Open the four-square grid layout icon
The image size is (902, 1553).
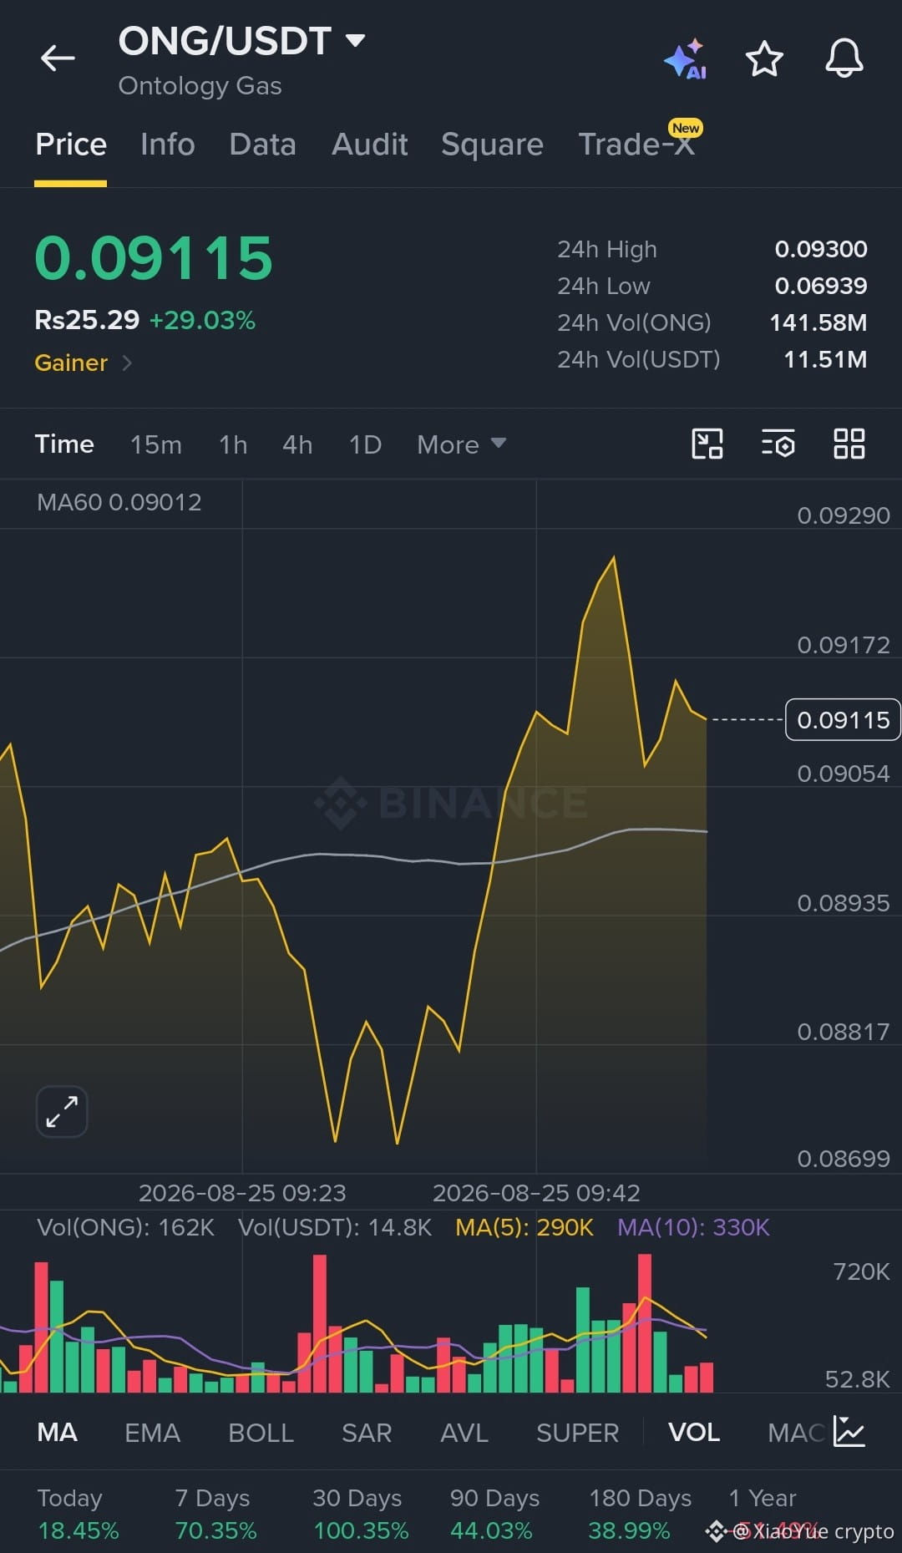[849, 444]
